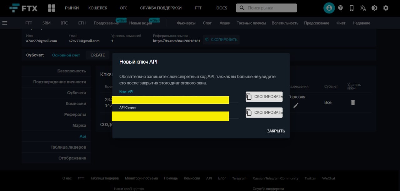The width and height of the screenshot is (400, 191).
Task: Edit permissions with the pencil icon
Action: click(296, 105)
